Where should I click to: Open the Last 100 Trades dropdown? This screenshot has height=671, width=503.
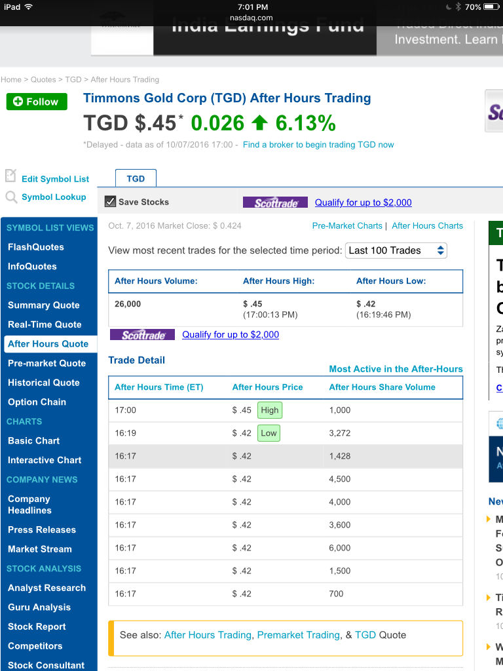pos(396,250)
